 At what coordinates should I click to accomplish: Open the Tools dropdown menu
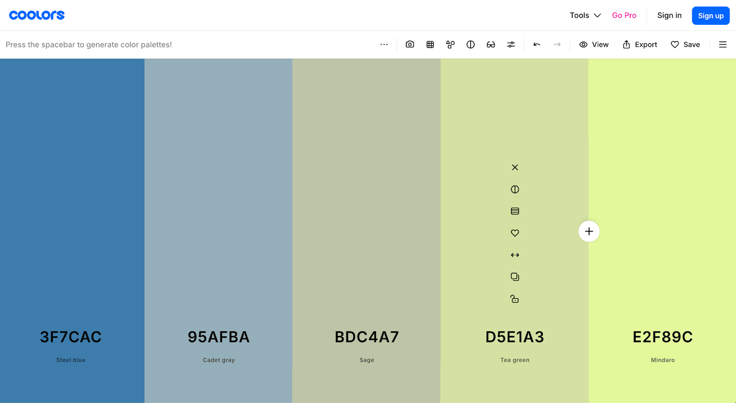pyautogui.click(x=585, y=16)
